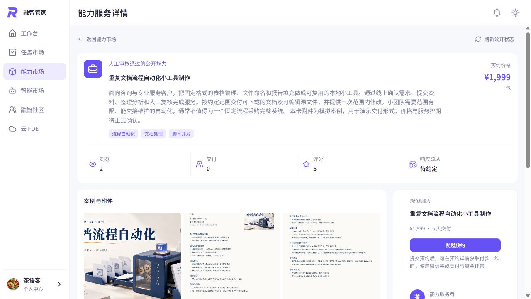Open 云 FDE in the sidebar
531x299 pixels.
[x=34, y=129]
